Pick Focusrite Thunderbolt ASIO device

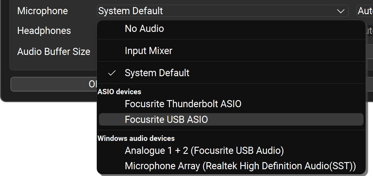(x=183, y=104)
